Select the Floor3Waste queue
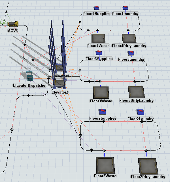 [x=101, y=92]
